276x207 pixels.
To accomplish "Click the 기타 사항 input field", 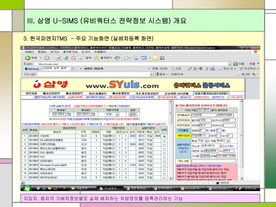I will click(x=214, y=161).
